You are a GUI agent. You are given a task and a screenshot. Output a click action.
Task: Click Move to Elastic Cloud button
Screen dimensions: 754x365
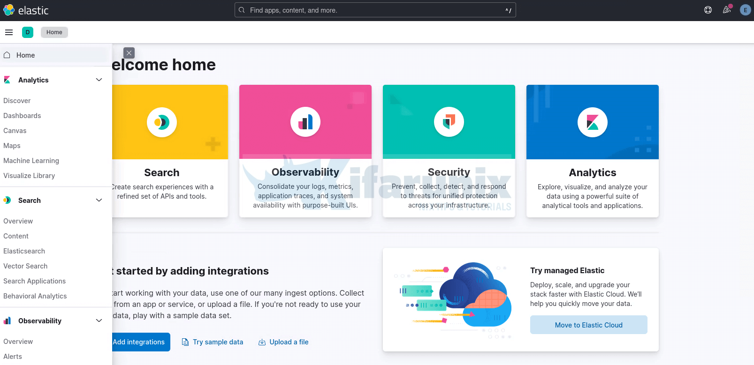[x=588, y=325]
